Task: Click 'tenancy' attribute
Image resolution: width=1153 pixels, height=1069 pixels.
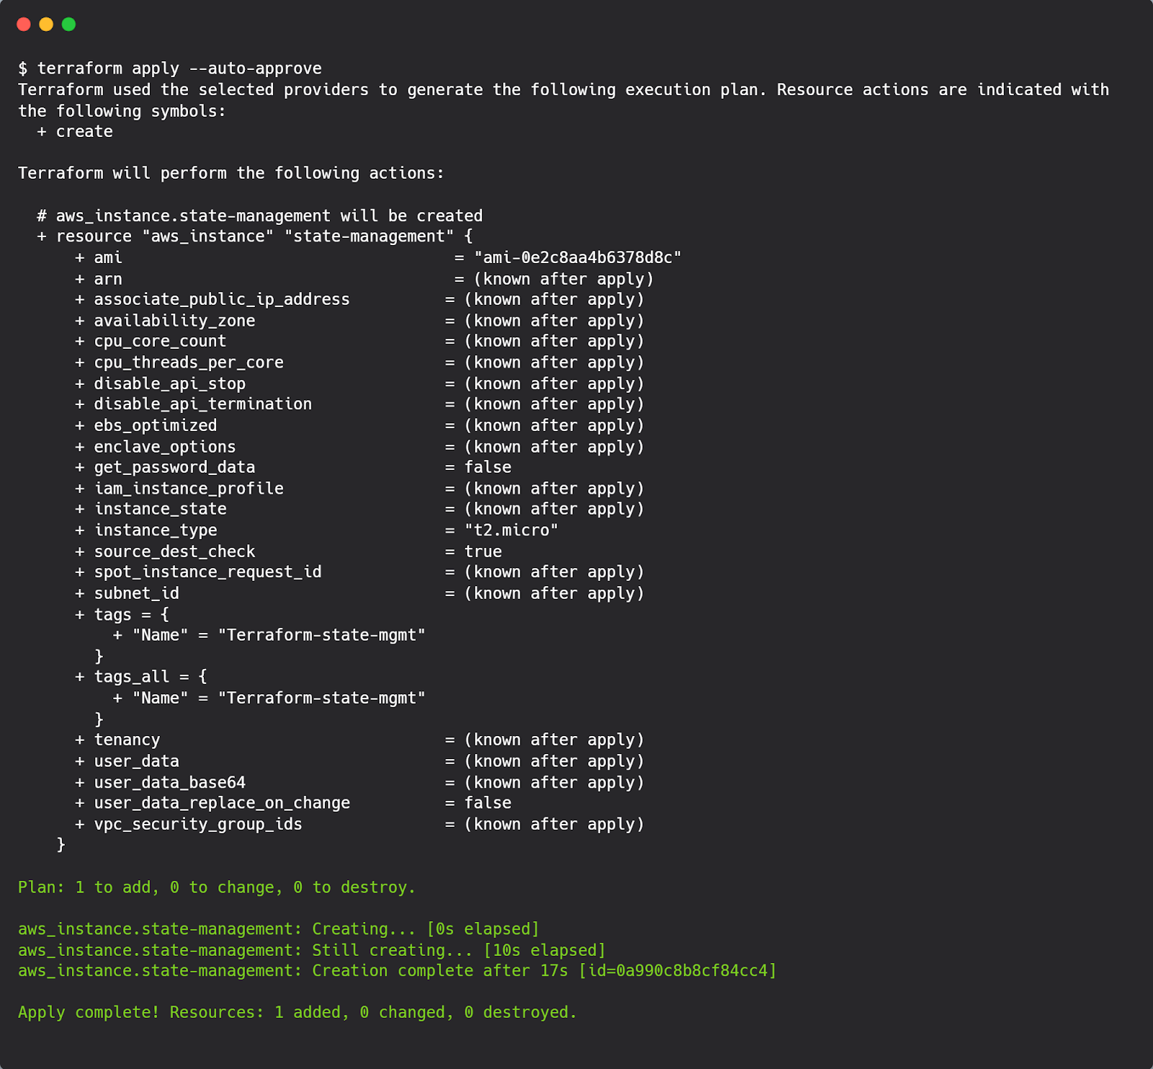Action: click(x=127, y=740)
